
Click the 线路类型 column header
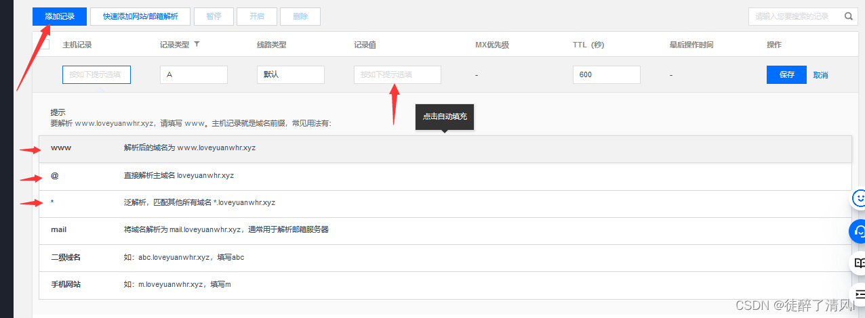pos(271,45)
